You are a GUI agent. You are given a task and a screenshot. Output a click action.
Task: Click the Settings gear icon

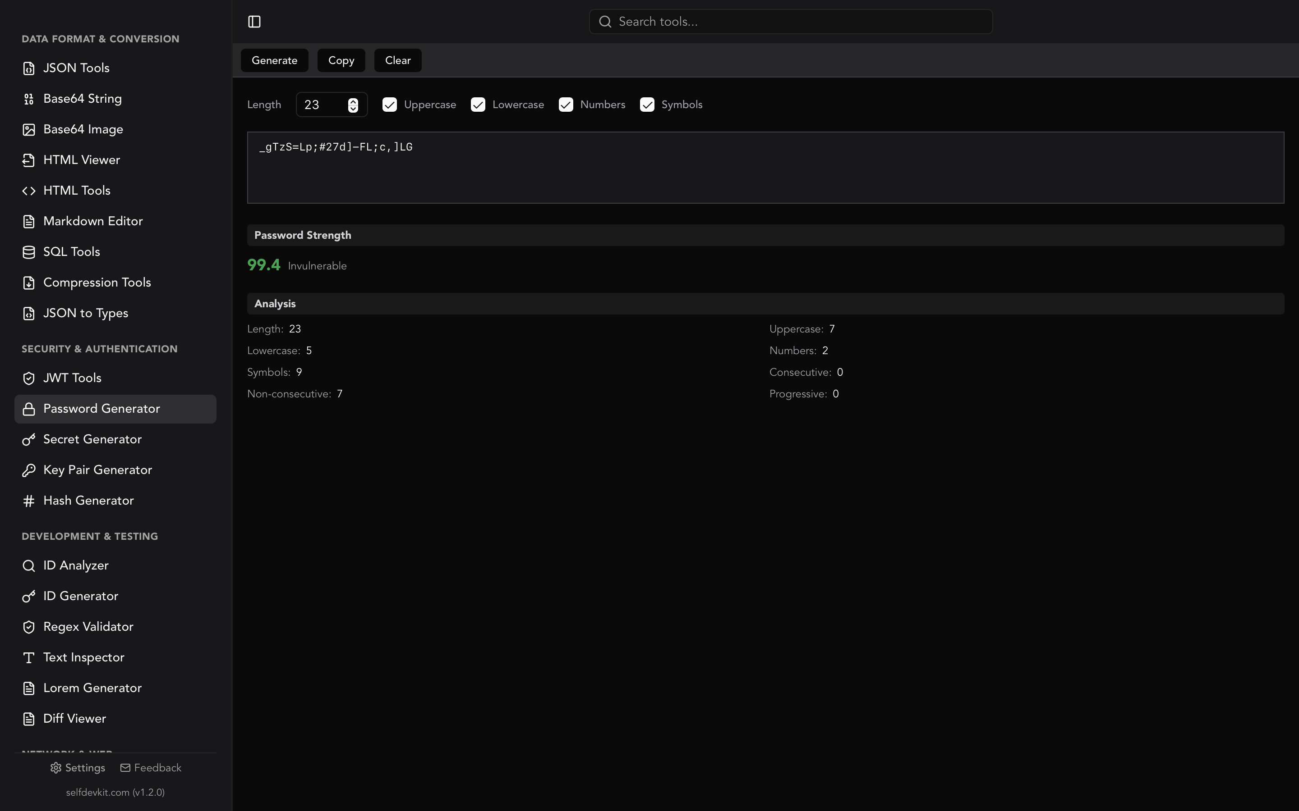[x=56, y=768]
